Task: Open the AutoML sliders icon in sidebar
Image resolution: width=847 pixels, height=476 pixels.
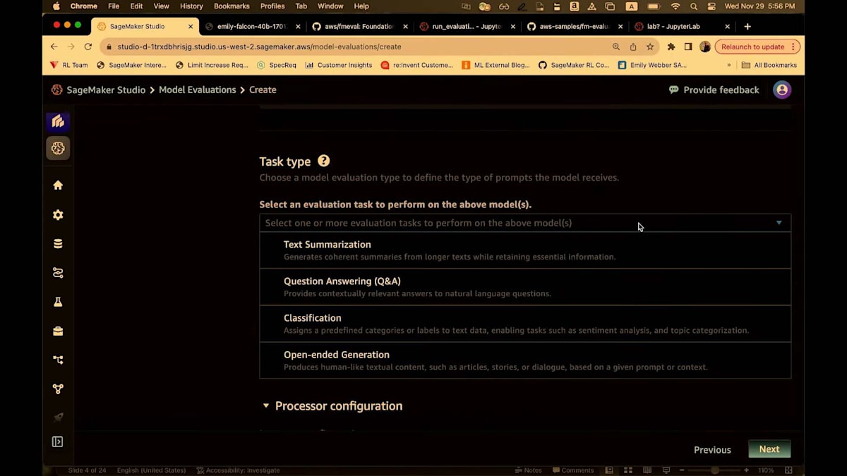Action: point(58,273)
